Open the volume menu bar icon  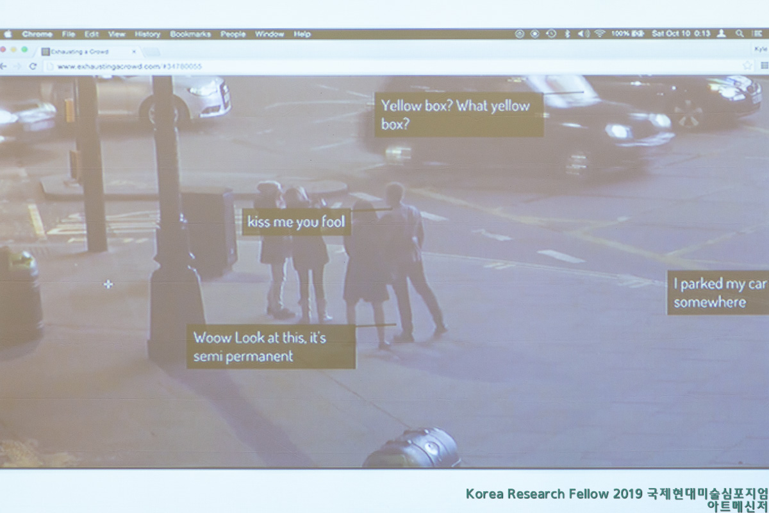tap(583, 34)
